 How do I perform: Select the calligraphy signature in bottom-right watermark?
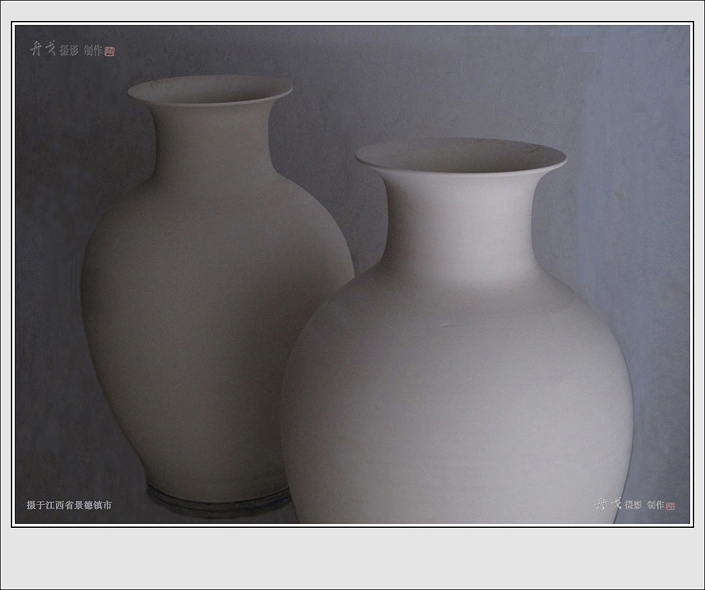pyautogui.click(x=608, y=504)
